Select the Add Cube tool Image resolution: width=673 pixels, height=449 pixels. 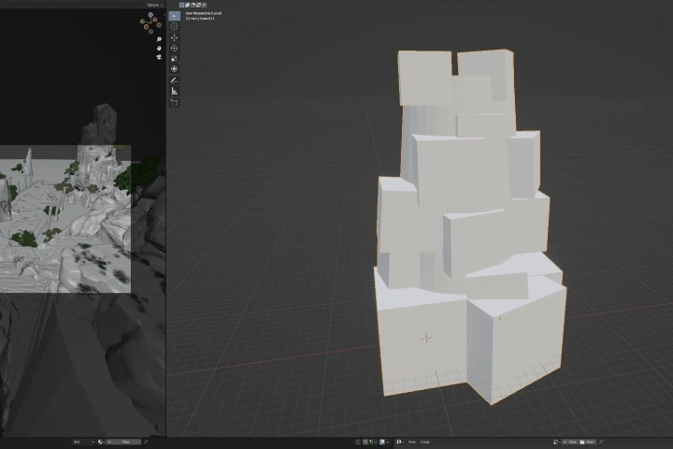[174, 102]
